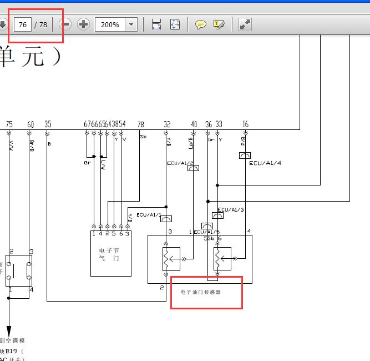Image resolution: width=370 pixels, height=361 pixels.
Task: Click the zoom in plus button
Action: click(83, 24)
